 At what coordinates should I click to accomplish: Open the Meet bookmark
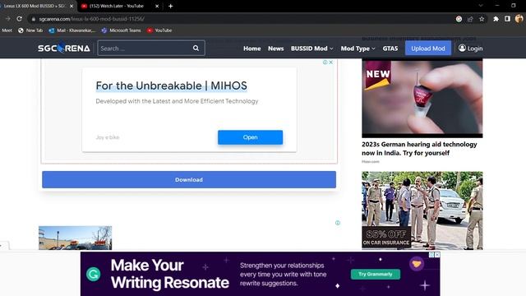7,30
